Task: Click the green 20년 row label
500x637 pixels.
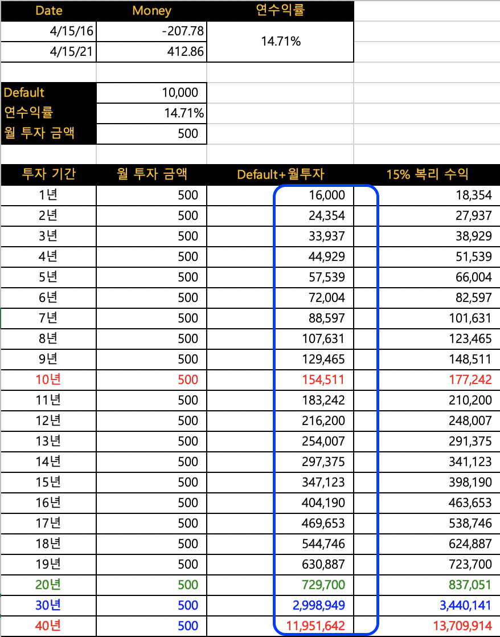Action: 49,585
